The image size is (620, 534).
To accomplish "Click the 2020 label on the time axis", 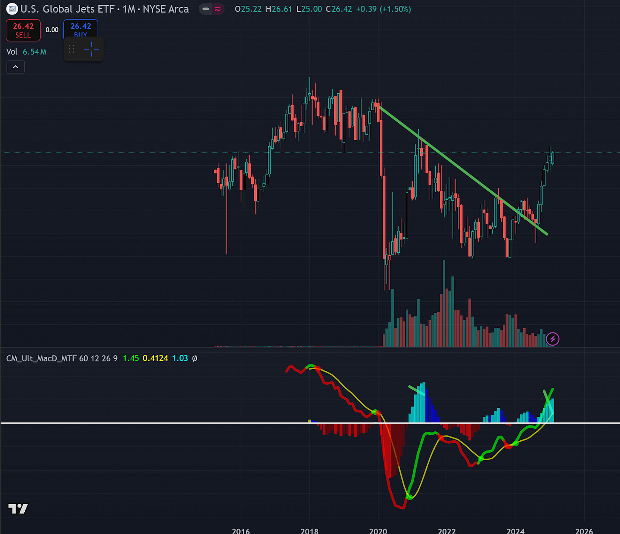I will (x=378, y=531).
